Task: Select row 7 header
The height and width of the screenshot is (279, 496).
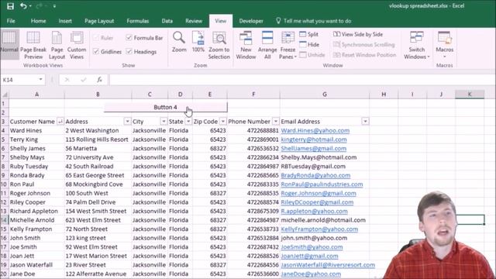Action: (4, 157)
